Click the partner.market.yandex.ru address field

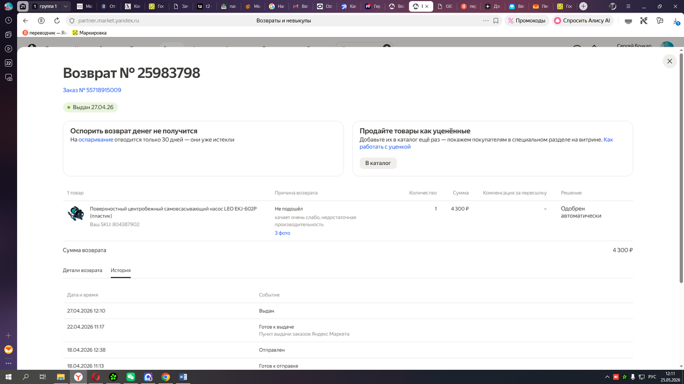(109, 20)
